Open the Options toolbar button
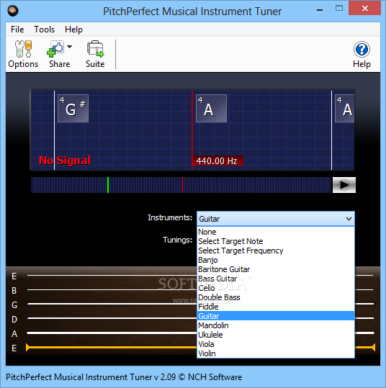 (23, 54)
